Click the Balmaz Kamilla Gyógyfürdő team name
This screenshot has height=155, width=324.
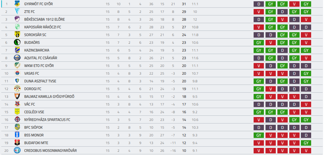49,96
